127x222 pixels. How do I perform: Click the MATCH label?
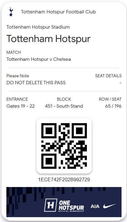coord(14,52)
